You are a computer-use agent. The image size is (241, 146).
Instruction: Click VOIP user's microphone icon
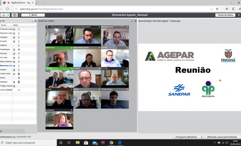pyautogui.click(x=19, y=90)
